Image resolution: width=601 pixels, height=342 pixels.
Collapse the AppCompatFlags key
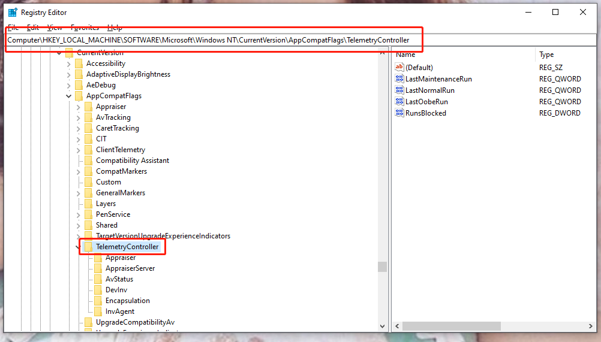(69, 96)
